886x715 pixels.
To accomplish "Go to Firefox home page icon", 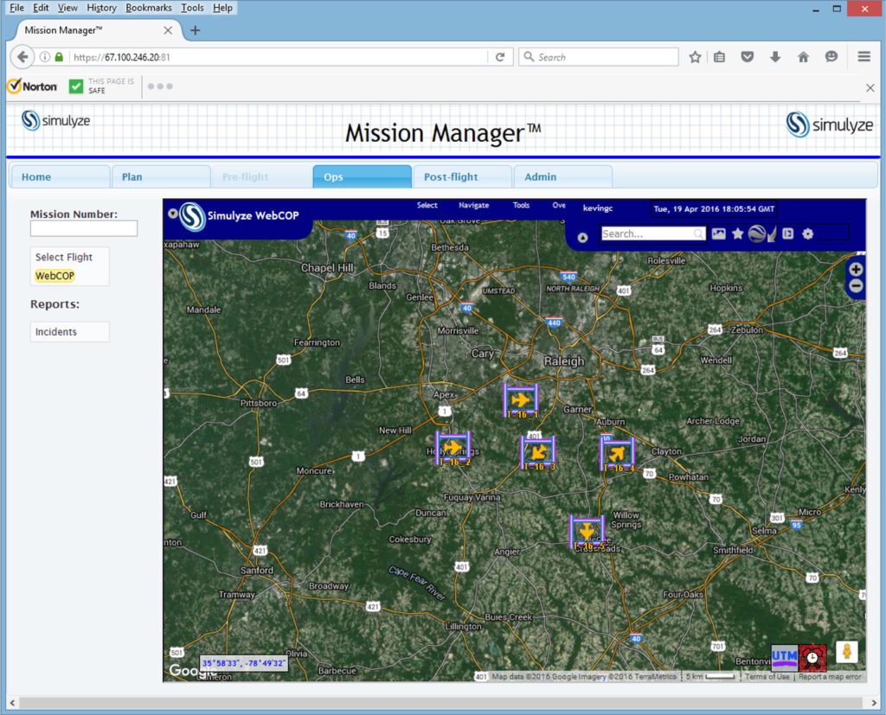I will pyautogui.click(x=803, y=57).
